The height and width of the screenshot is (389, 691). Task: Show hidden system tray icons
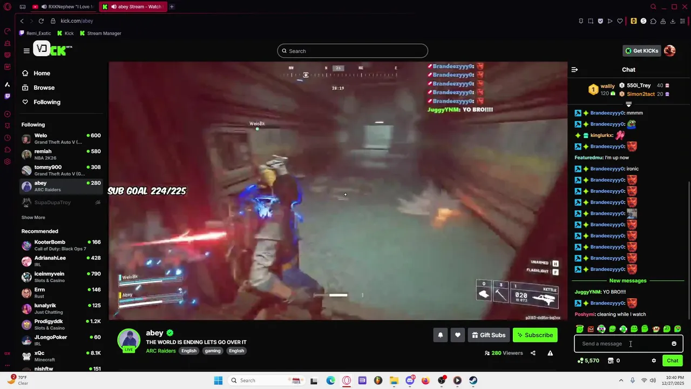[x=621, y=380]
